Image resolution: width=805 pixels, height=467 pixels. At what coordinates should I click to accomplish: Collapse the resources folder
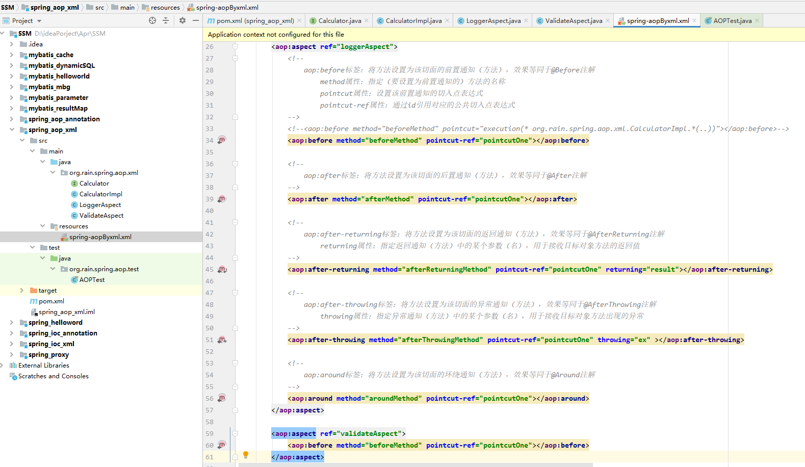(x=42, y=226)
